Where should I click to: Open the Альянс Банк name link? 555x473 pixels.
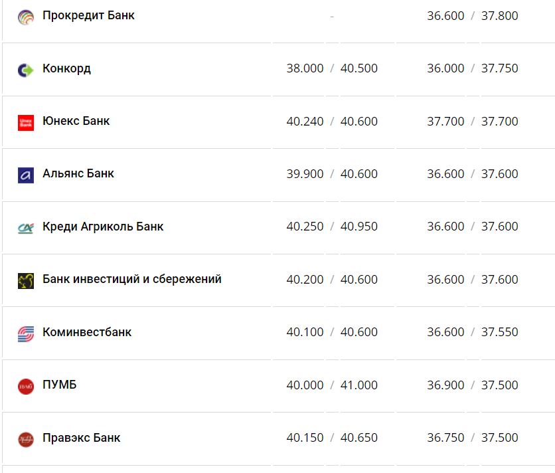point(78,173)
